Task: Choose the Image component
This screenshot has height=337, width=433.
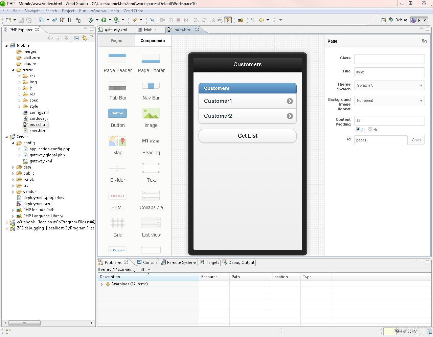Action: click(x=151, y=118)
